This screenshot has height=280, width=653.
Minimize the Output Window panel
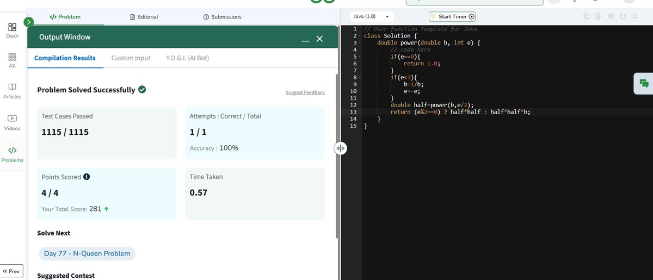point(306,40)
